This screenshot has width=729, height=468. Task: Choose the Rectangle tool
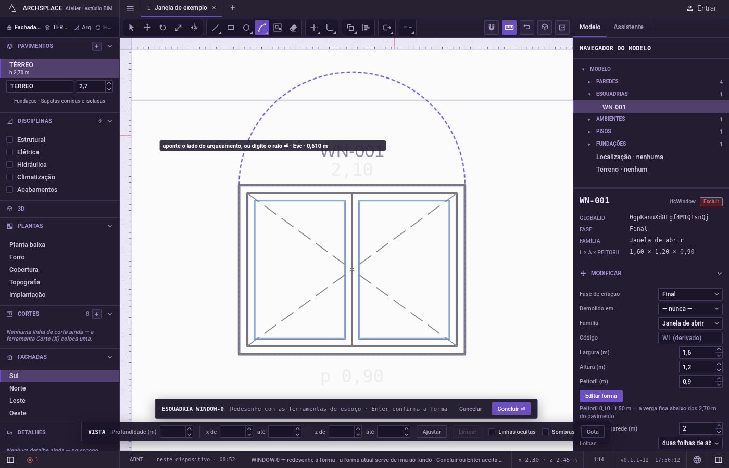tap(231, 28)
